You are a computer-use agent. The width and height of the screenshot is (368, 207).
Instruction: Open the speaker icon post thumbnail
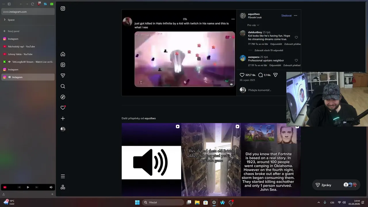(x=151, y=160)
